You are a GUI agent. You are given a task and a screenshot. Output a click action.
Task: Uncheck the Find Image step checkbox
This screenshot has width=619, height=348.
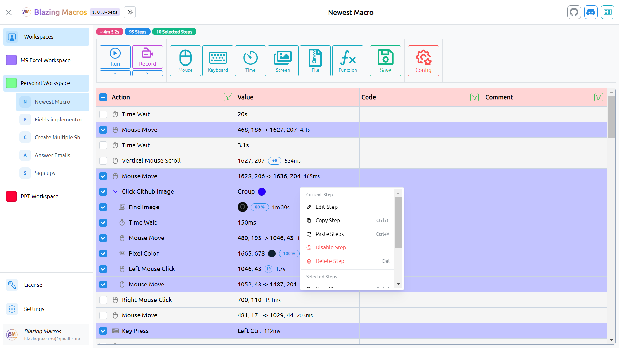tap(103, 207)
